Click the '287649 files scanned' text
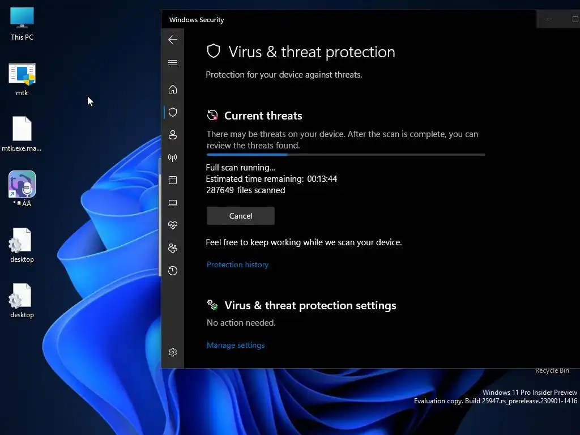The width and height of the screenshot is (580, 435). (245, 190)
